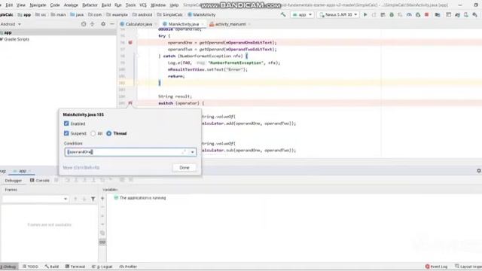482x271 pixels.
Task: Click the copy icon in Variables sidebar
Action: 102,233
